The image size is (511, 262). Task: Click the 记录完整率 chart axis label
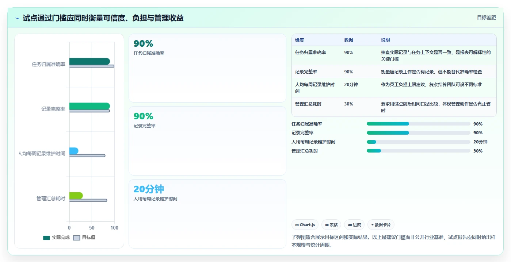(x=53, y=109)
